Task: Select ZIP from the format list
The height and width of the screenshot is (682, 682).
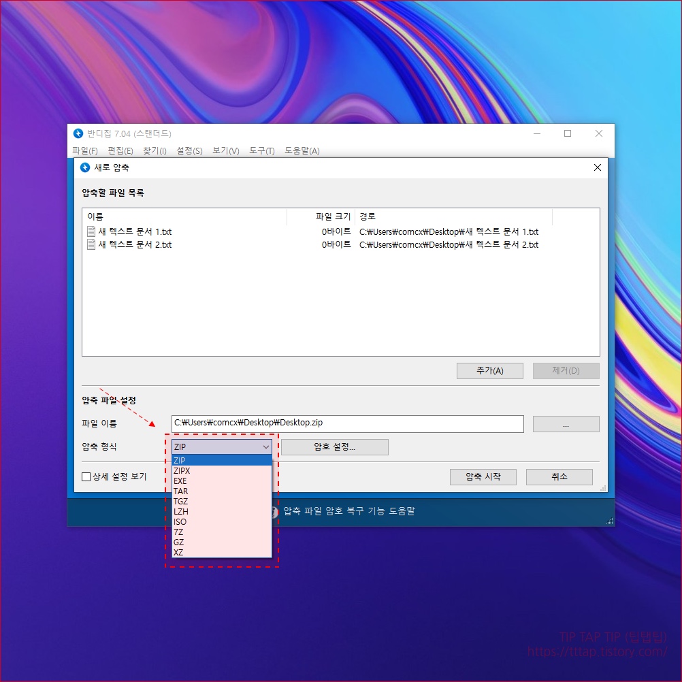Action: coord(222,460)
